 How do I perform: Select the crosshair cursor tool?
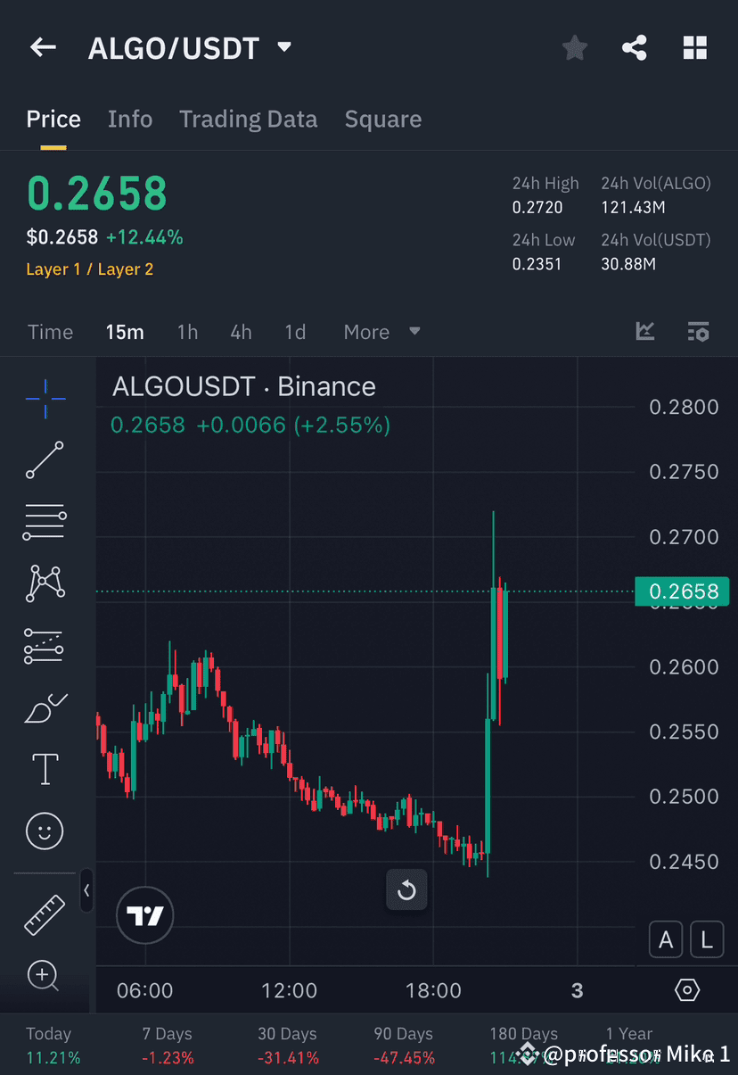[x=44, y=399]
